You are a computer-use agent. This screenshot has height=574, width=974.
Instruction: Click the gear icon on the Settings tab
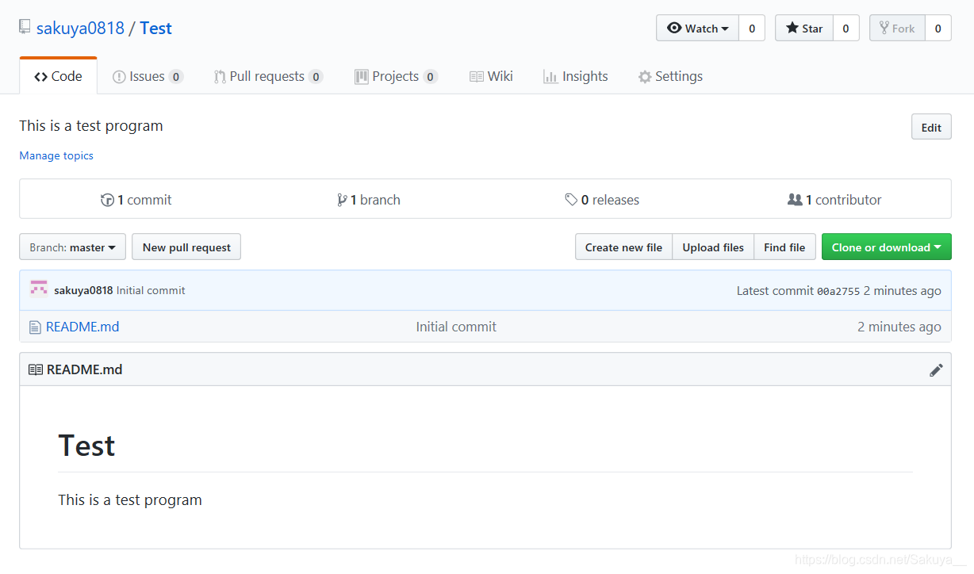645,77
